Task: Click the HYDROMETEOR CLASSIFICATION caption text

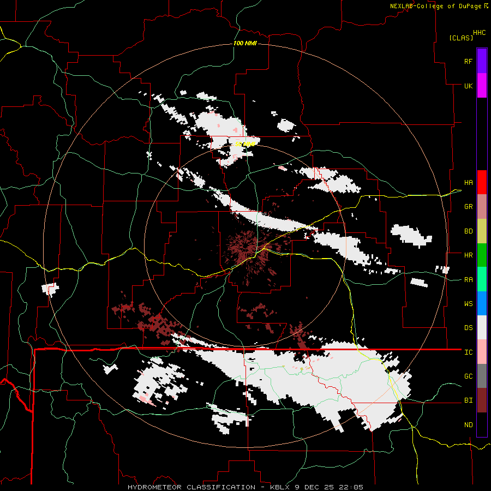Action: pyautogui.click(x=191, y=487)
